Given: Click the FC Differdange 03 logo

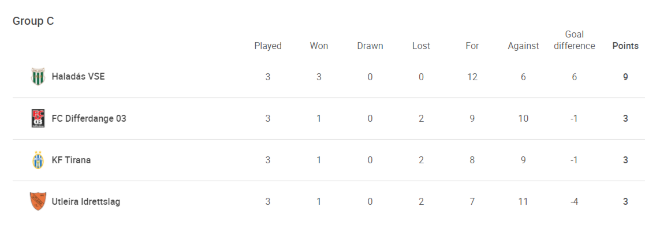Looking at the screenshot, I should point(38,118).
